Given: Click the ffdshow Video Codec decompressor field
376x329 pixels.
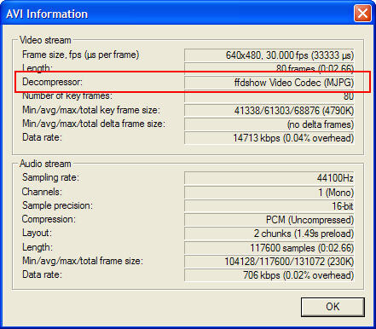Looking at the screenshot, I should point(269,83).
